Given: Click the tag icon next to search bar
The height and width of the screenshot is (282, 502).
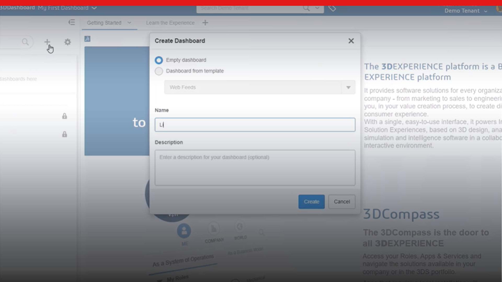Looking at the screenshot, I should (x=332, y=8).
